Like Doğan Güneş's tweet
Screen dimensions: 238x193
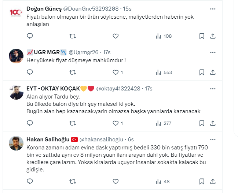(115, 36)
